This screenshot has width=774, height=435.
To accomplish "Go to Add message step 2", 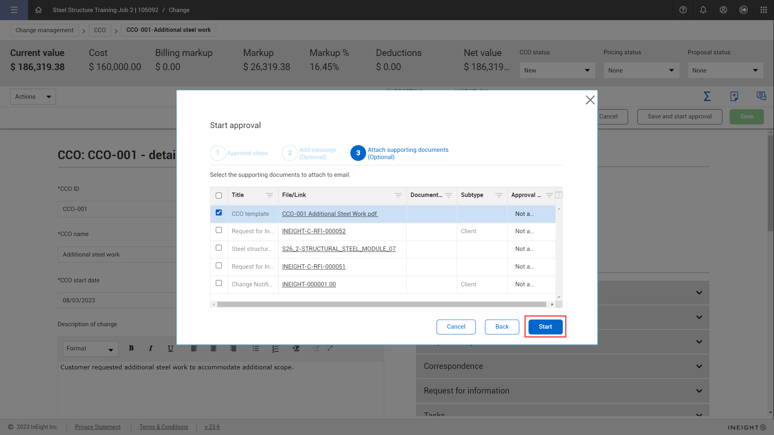I will point(290,153).
